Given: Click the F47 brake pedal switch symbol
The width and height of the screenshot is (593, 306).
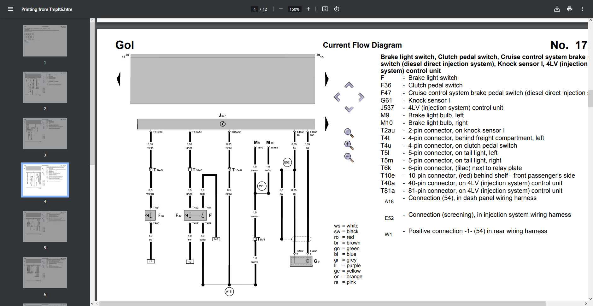Looking at the screenshot, I should pyautogui.click(x=195, y=215).
